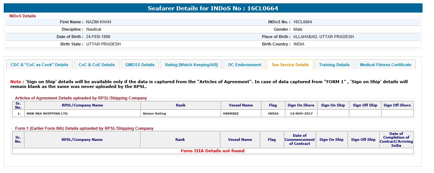Click the NEW ERA SHIPPING LTD. company cell
Viewport: 434px width, 173px height.
[x=47, y=113]
